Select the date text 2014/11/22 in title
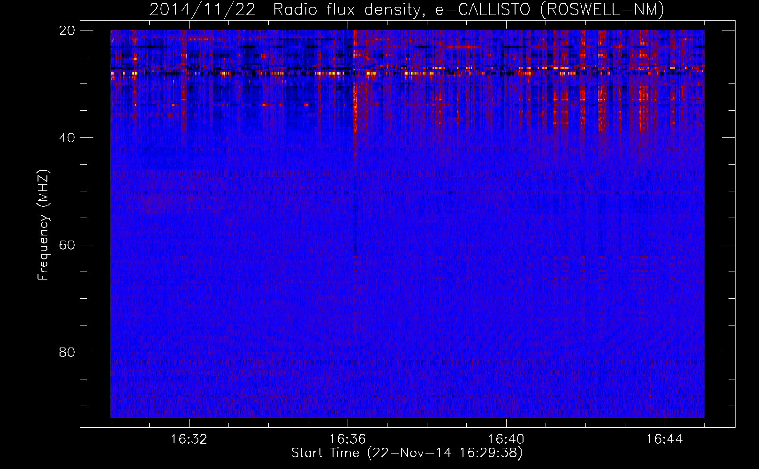Viewport: 759px width, 469px height. 203,9
